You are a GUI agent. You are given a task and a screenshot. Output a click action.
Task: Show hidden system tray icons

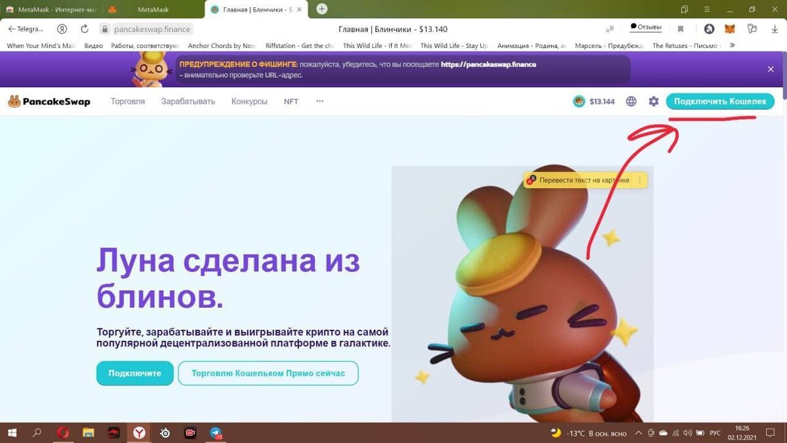(638, 433)
